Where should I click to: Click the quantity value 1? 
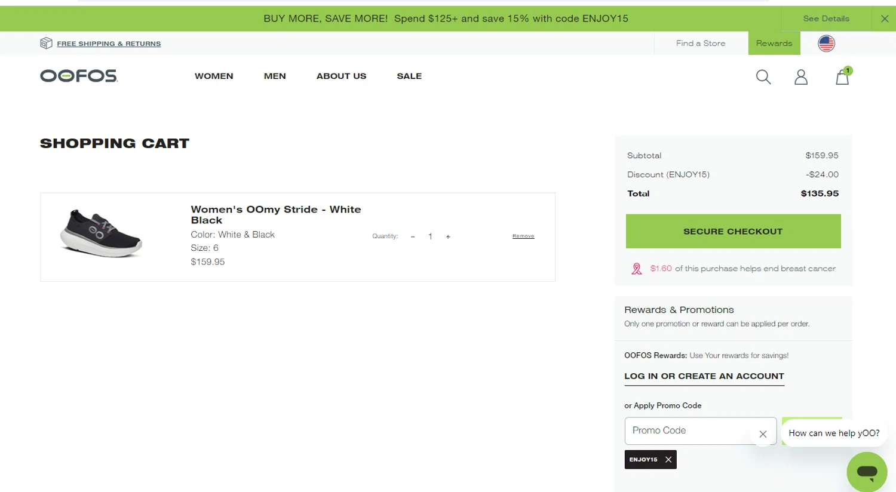pyautogui.click(x=430, y=236)
